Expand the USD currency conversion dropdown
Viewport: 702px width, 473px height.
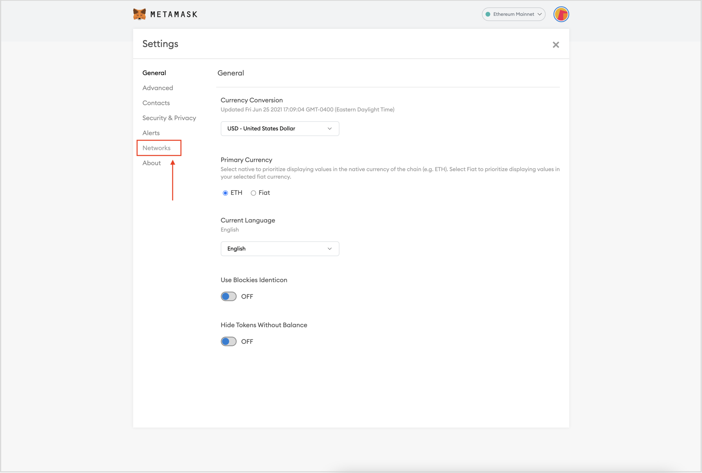[279, 129]
